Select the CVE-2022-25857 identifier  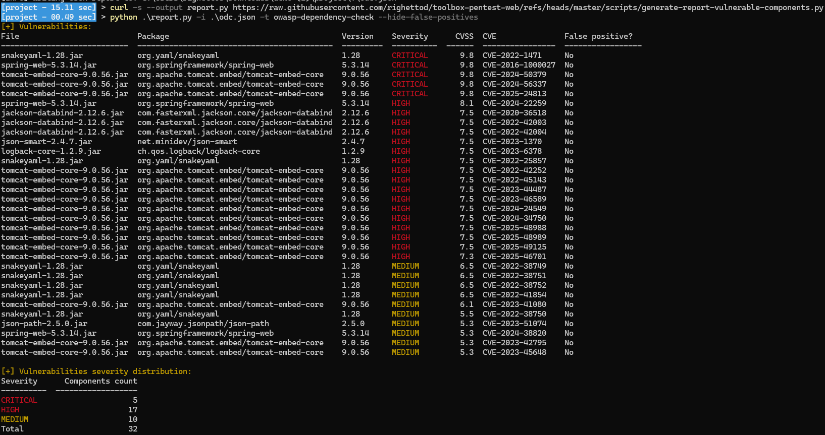tap(514, 161)
